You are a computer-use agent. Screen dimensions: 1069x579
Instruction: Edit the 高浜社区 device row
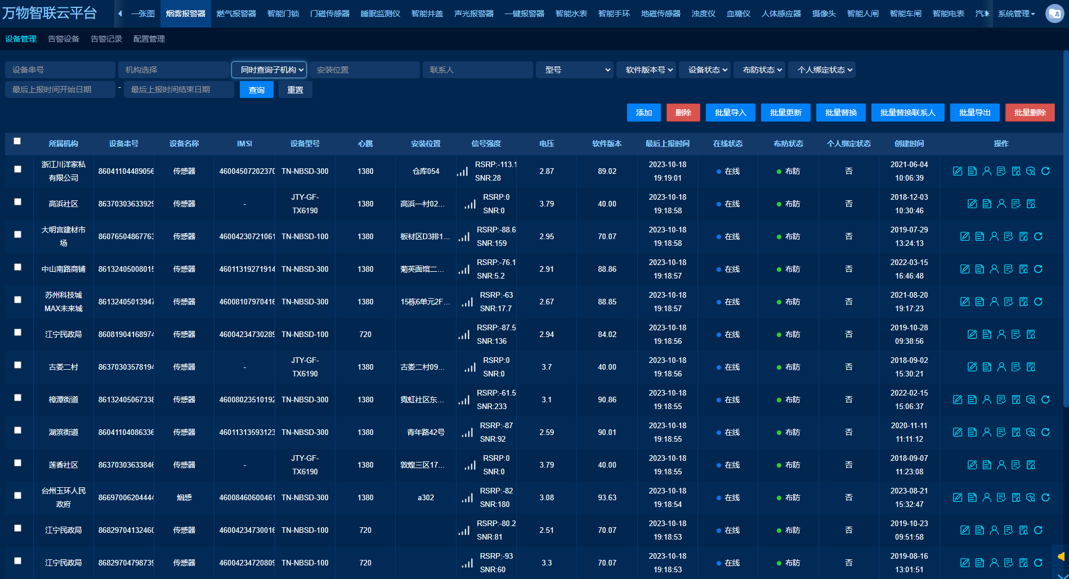[972, 204]
